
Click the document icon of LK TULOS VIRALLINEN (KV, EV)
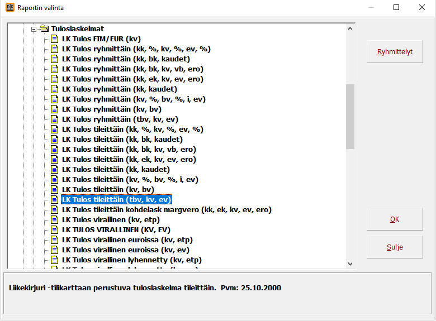click(x=54, y=229)
